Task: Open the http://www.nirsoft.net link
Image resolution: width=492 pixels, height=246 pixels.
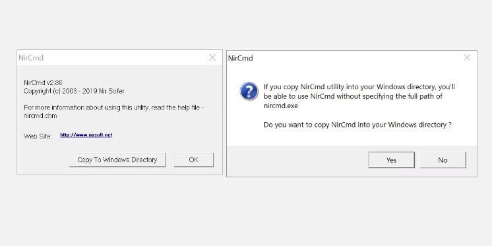Action: [x=86, y=135]
